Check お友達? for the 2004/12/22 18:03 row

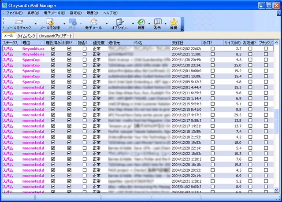tap(250, 154)
